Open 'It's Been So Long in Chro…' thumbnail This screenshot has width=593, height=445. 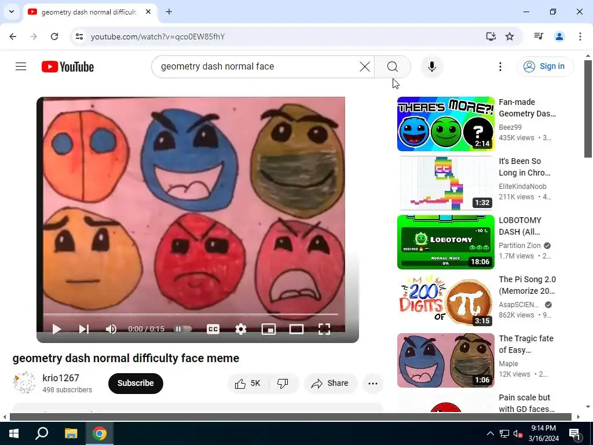click(445, 183)
